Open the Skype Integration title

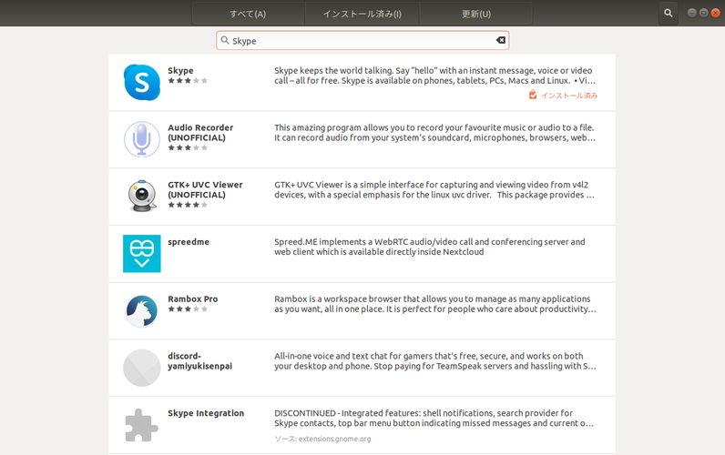206,413
